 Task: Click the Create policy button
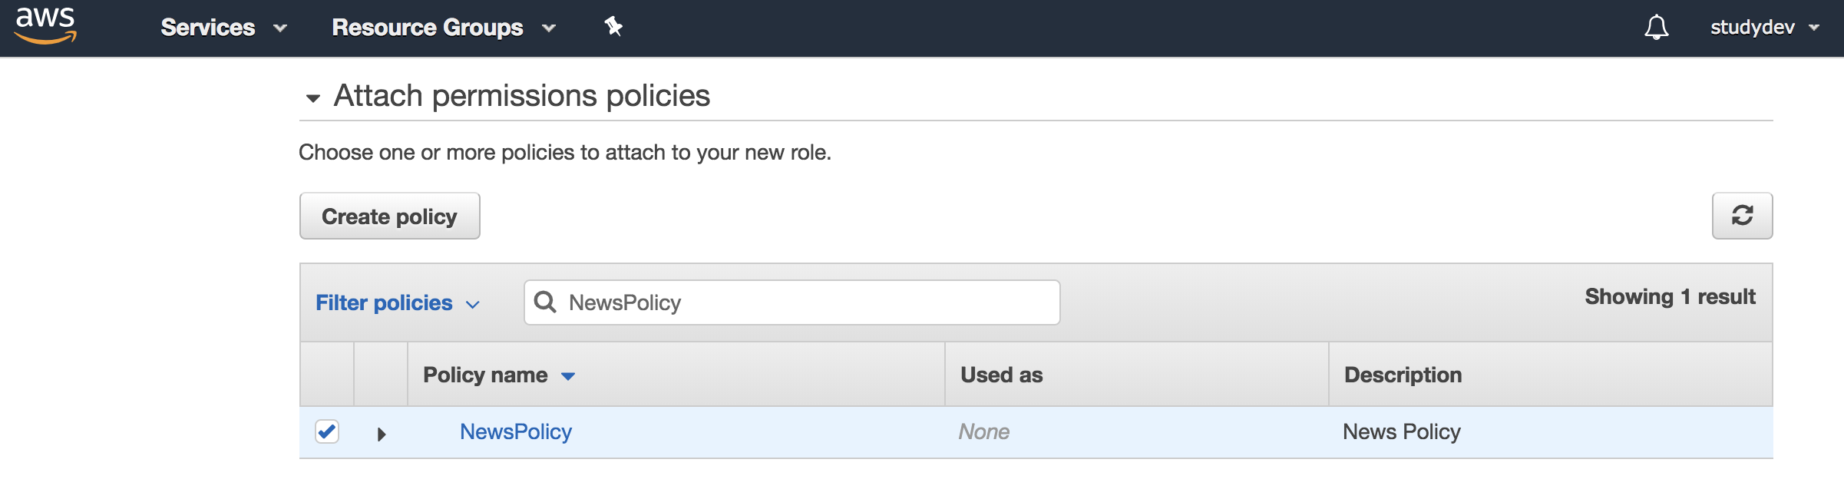(x=389, y=216)
